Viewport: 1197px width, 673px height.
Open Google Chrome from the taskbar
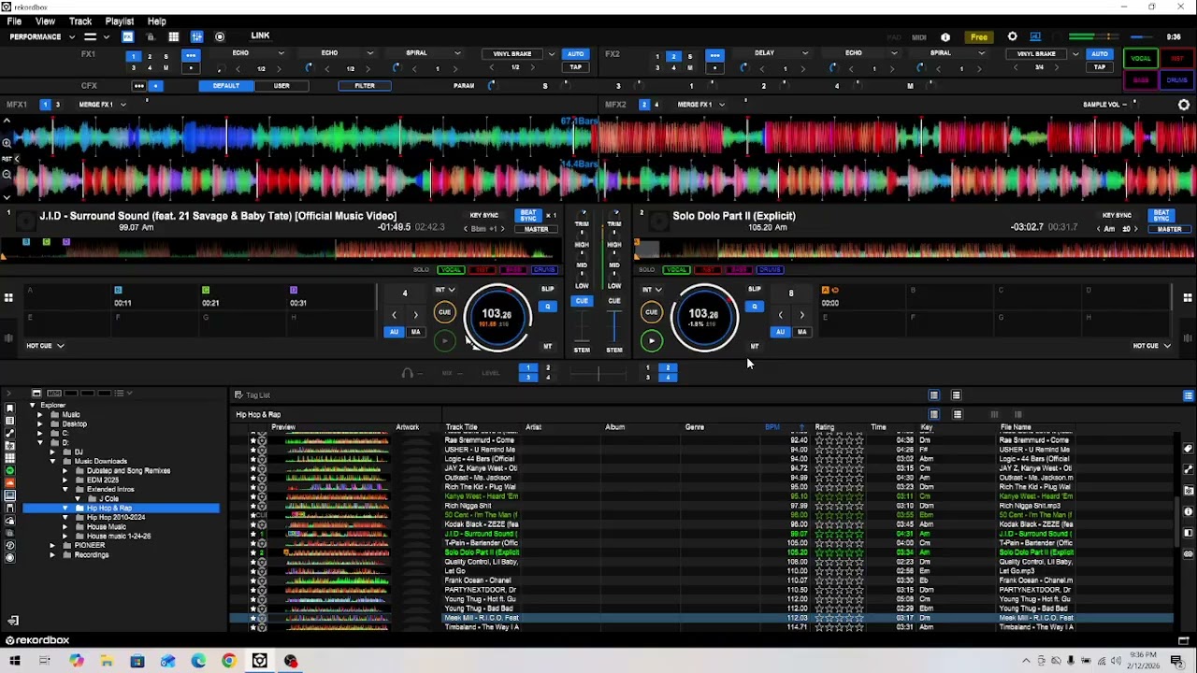coord(229,662)
